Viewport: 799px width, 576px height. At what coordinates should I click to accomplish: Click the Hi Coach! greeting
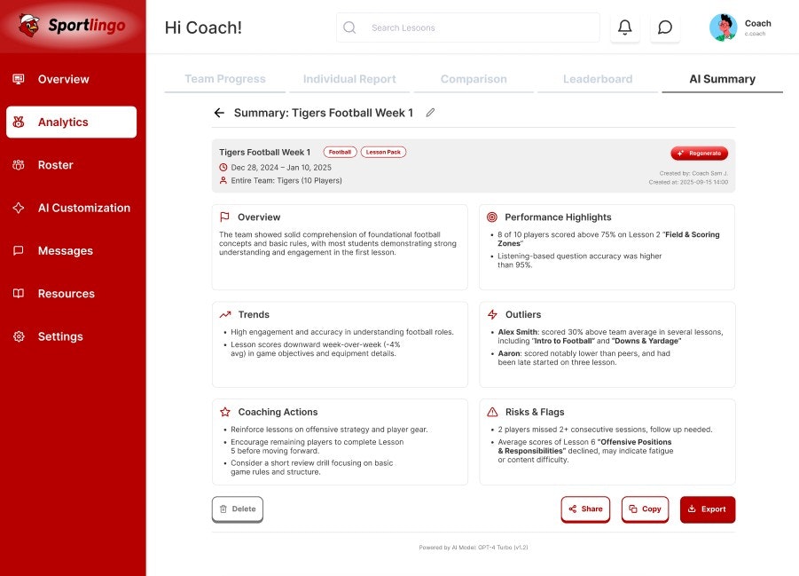pyautogui.click(x=203, y=28)
